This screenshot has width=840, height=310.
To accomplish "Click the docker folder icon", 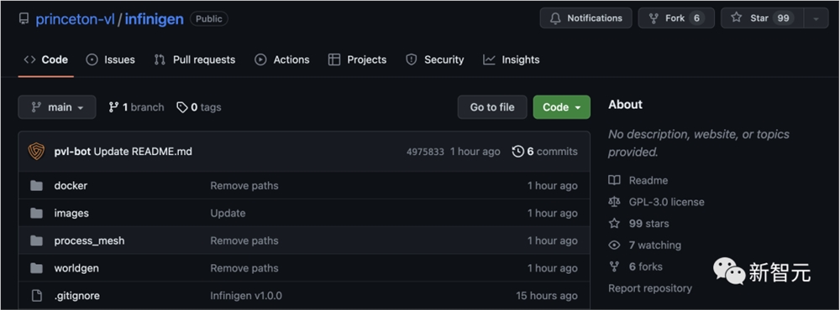I will [36, 185].
